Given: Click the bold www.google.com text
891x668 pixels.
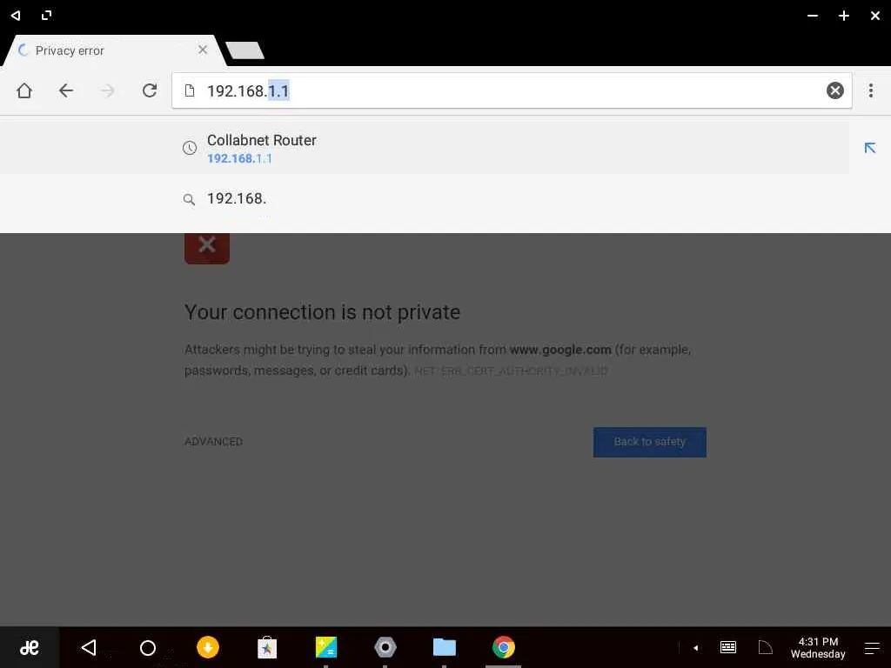Looking at the screenshot, I should coord(560,350).
